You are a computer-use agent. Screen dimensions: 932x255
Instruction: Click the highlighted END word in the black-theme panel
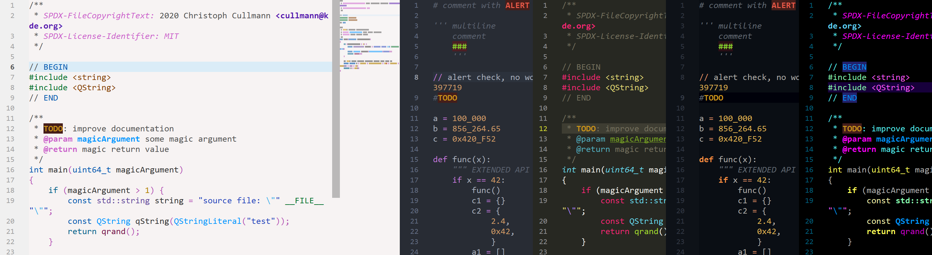[849, 98]
